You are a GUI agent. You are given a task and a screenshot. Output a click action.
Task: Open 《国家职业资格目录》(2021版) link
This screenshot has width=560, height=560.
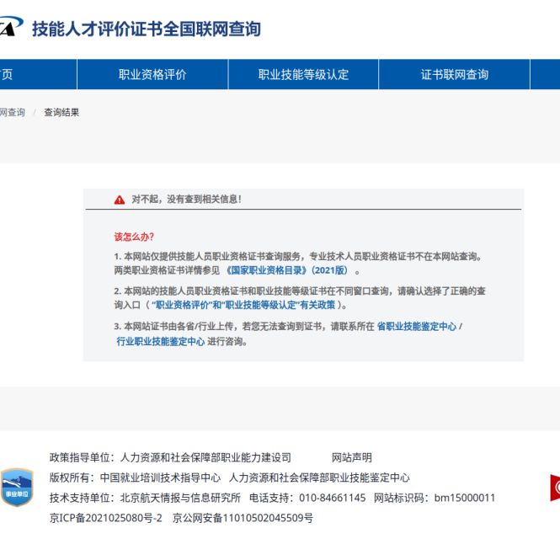pyautogui.click(x=287, y=270)
